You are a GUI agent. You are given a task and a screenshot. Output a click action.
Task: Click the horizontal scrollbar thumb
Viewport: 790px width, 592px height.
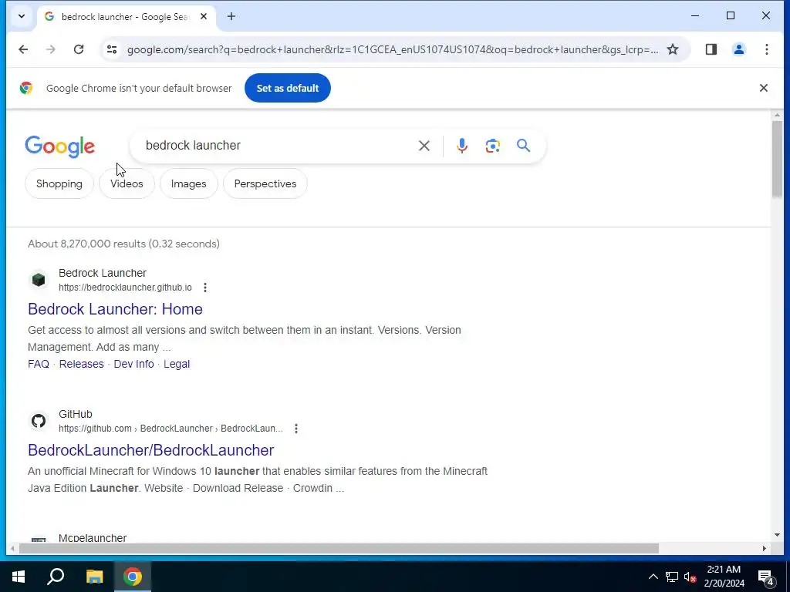tap(339, 548)
